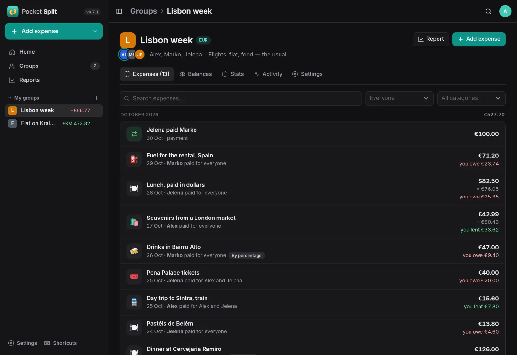Switch to the Balances tab
The height and width of the screenshot is (355, 517).
(196, 74)
